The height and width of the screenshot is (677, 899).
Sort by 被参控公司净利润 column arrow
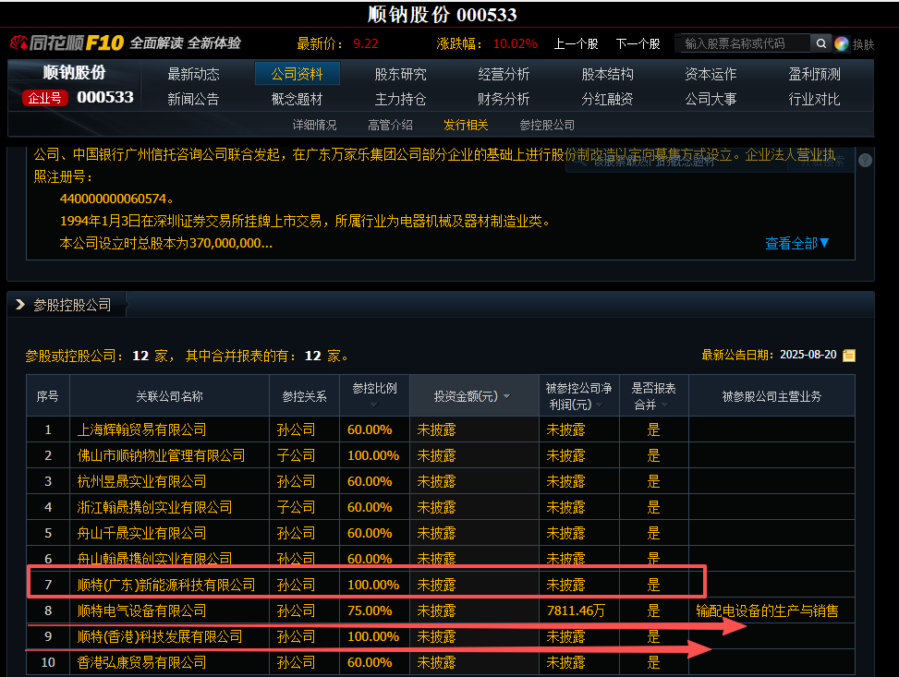coord(600,405)
